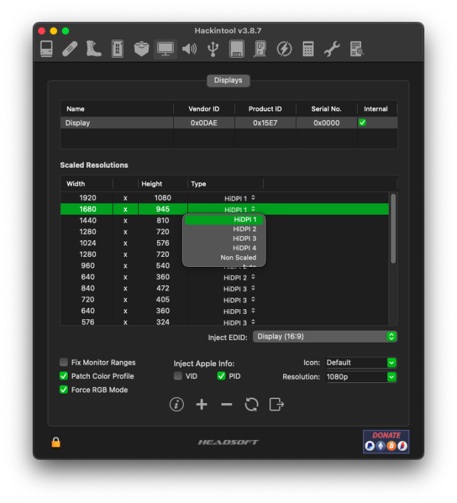The height and width of the screenshot is (503, 457).
Task: Click the Width column header
Action: click(x=87, y=184)
